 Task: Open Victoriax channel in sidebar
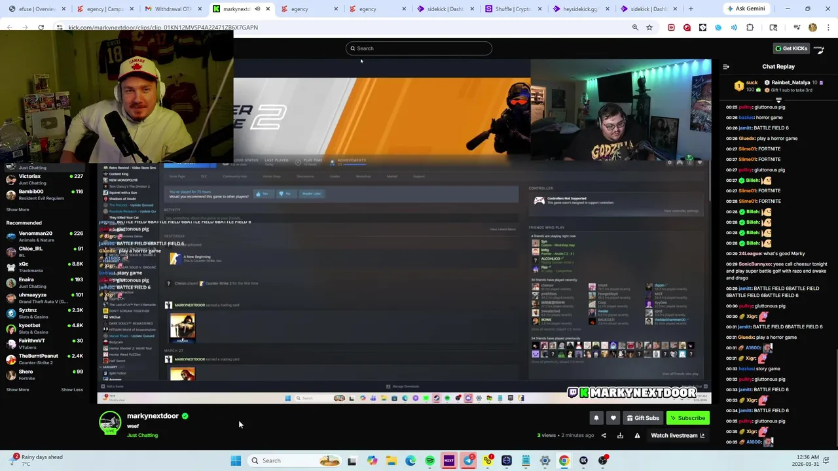coord(45,179)
